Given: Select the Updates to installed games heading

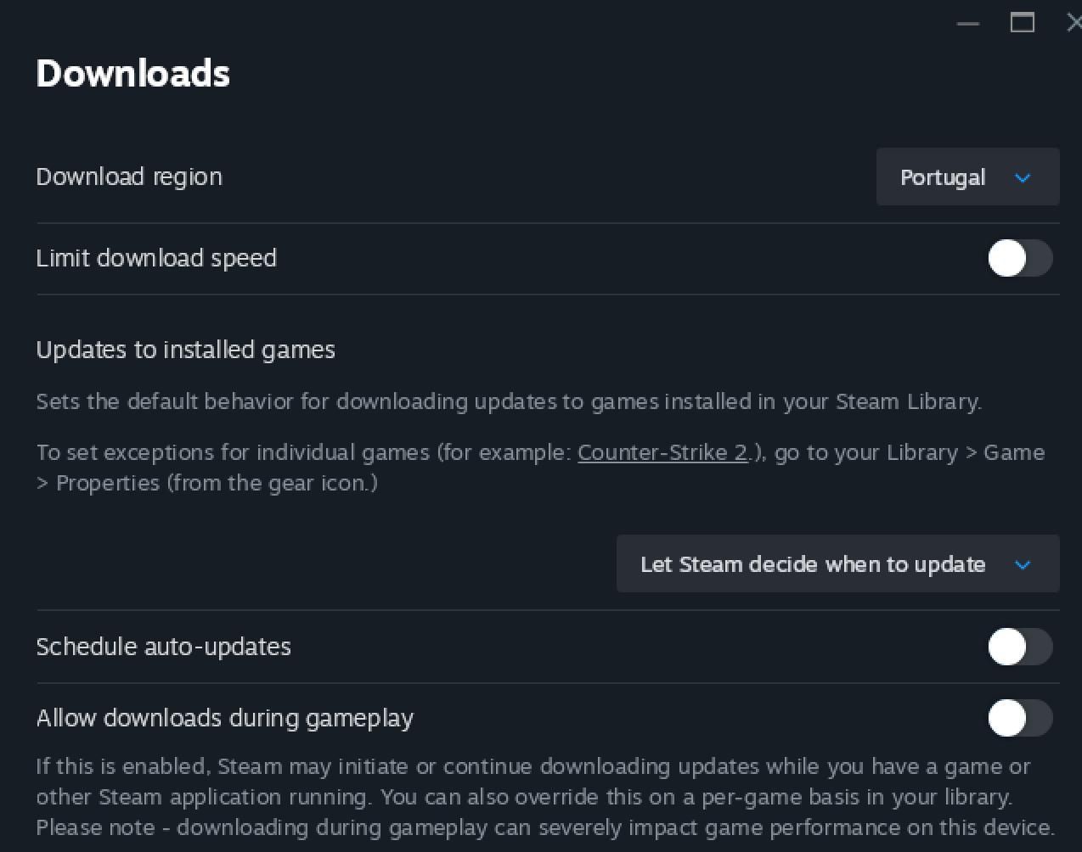Looking at the screenshot, I should pos(186,350).
